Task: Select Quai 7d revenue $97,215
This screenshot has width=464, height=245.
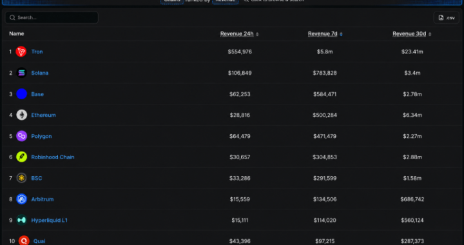Action: 325,241
